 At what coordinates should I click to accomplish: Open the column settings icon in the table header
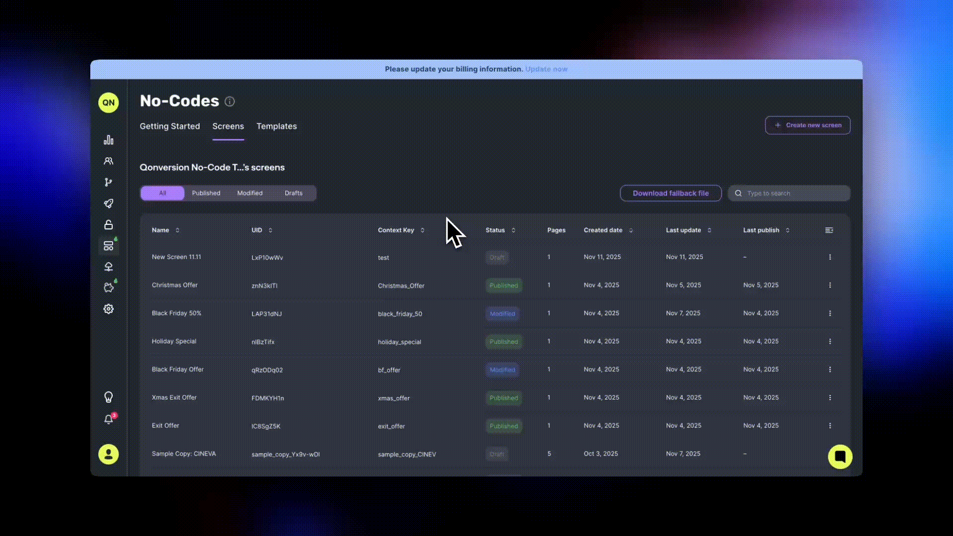(829, 230)
